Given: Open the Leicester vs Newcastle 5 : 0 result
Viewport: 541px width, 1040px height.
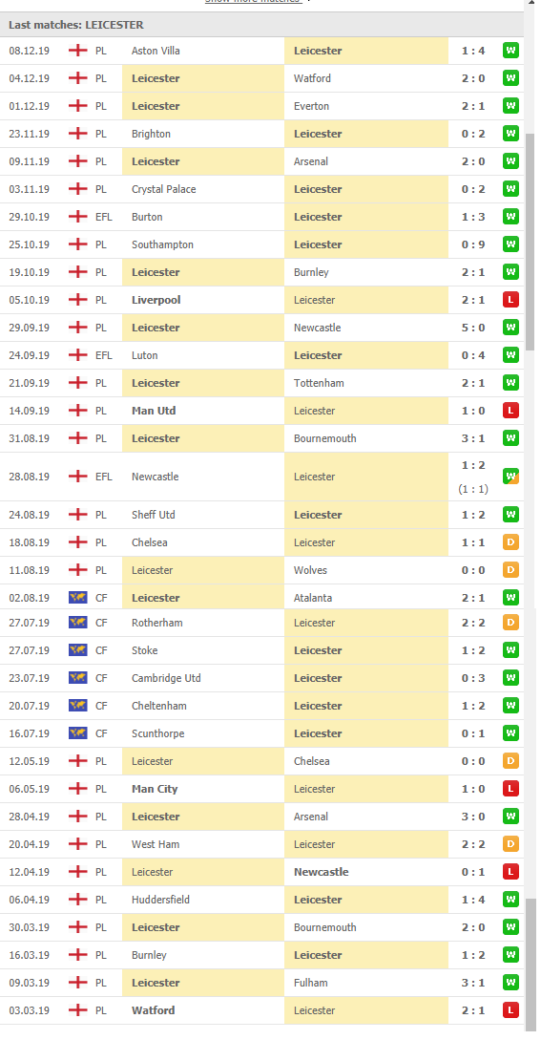Looking at the screenshot, I should tap(473, 328).
